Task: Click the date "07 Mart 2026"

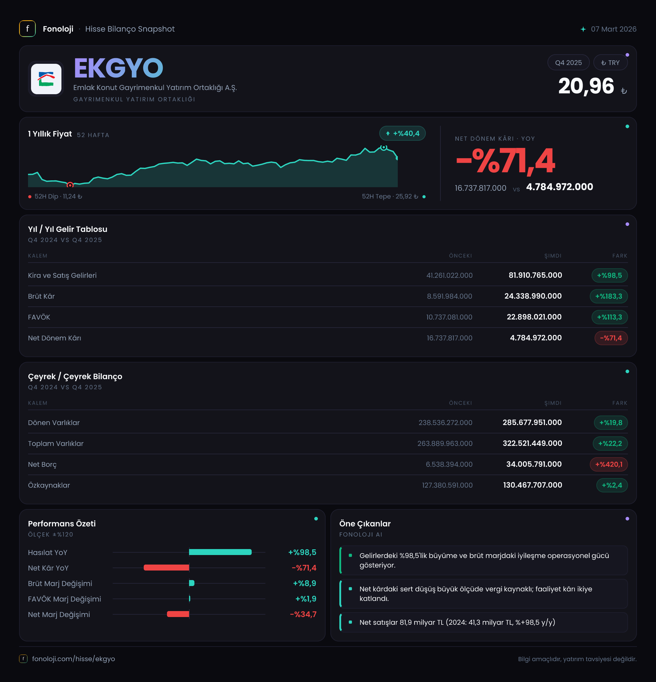Action: (614, 29)
